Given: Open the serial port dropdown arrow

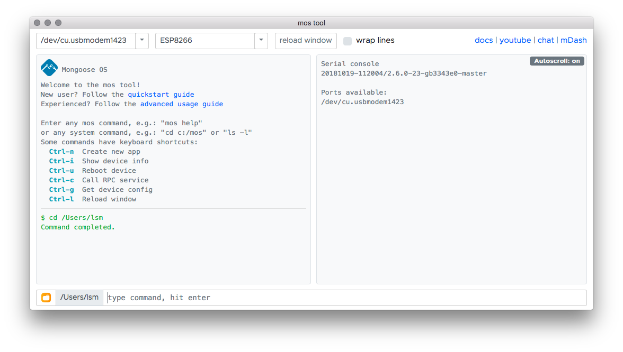Looking at the screenshot, I should point(142,40).
